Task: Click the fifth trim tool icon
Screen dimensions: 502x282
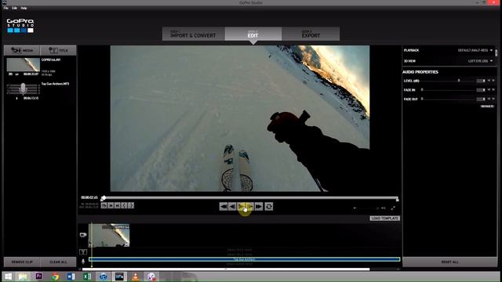Action: [x=131, y=205]
